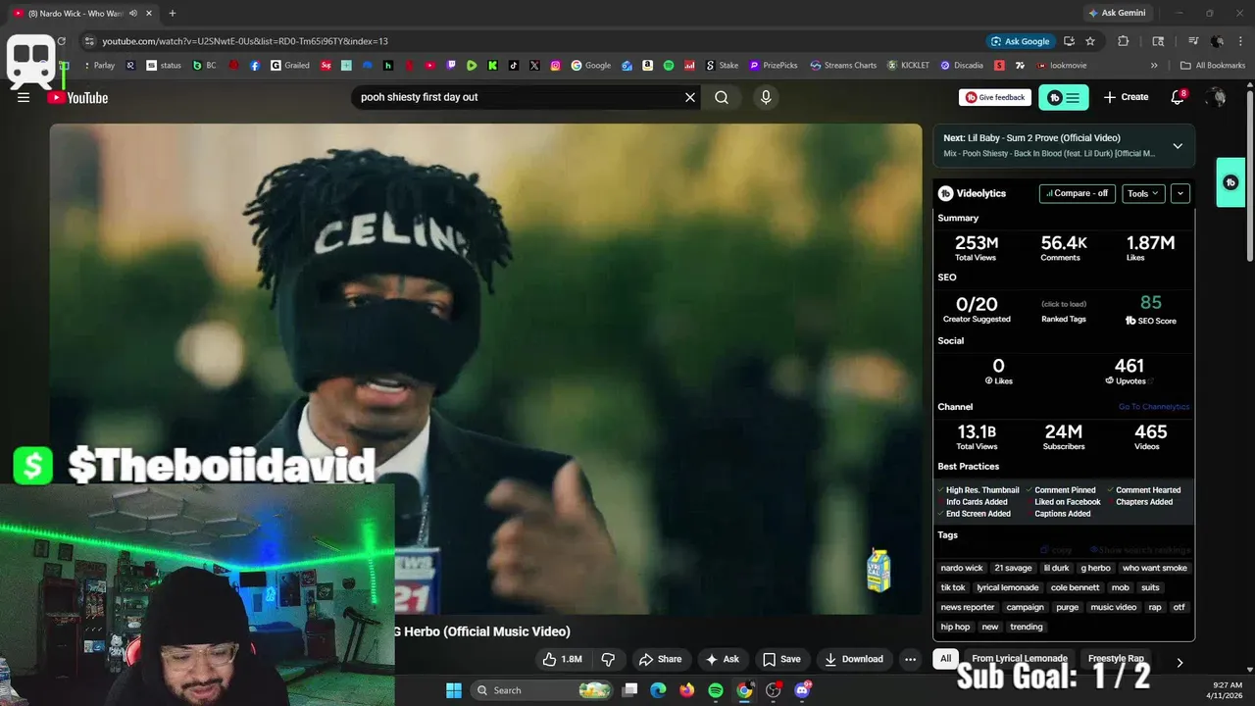Open the account avatar menu
The height and width of the screenshot is (706, 1255).
coord(1217,97)
